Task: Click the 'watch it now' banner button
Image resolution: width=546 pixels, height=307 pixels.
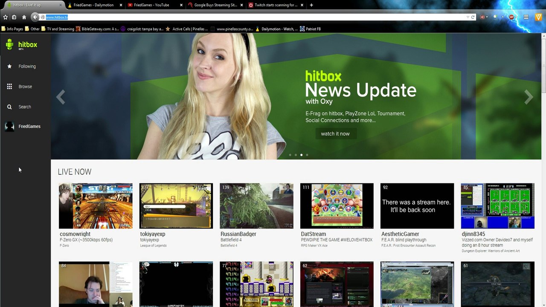Action: coord(335,133)
